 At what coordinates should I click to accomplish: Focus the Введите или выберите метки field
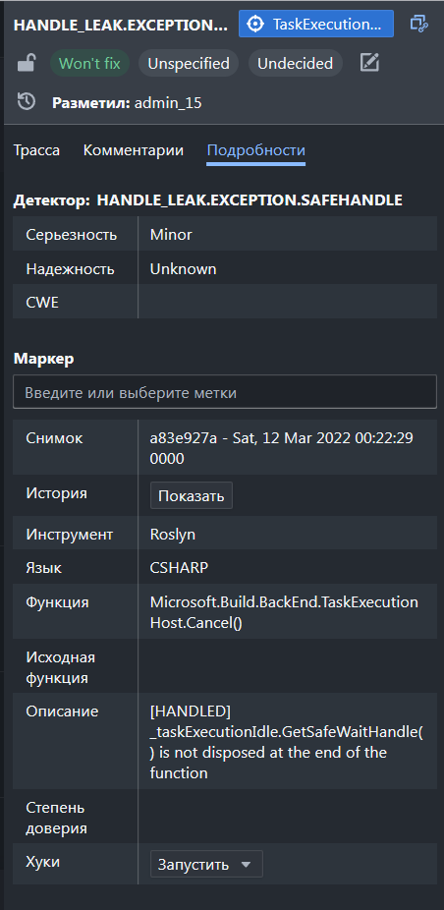(x=225, y=392)
